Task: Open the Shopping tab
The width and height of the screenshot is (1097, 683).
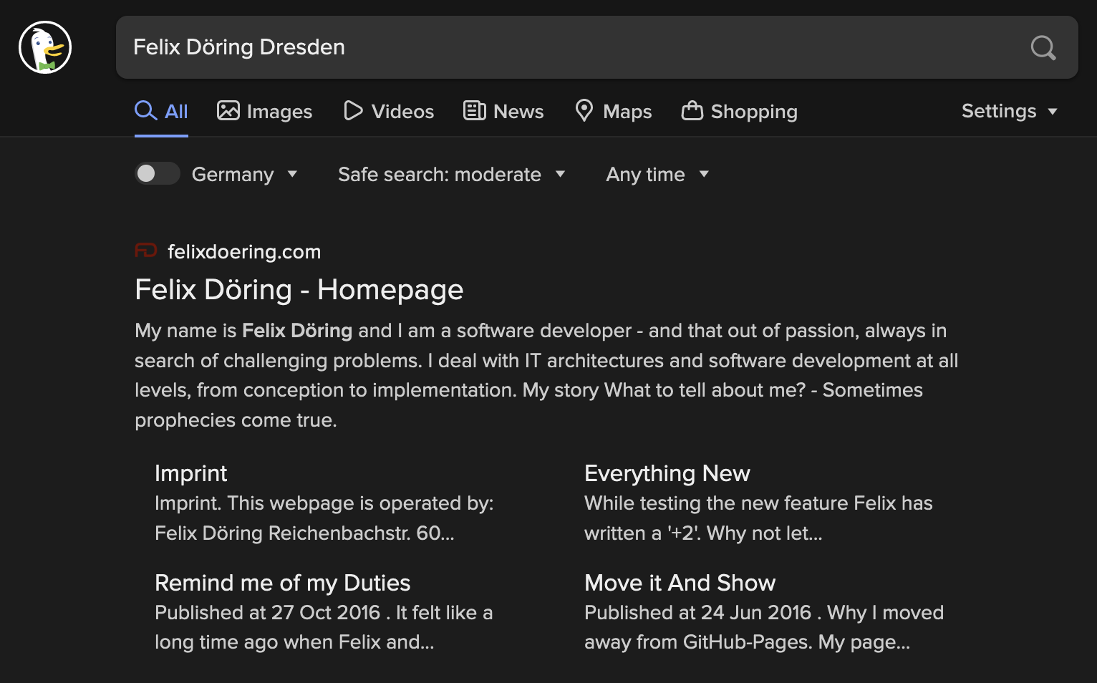Action: [x=739, y=111]
